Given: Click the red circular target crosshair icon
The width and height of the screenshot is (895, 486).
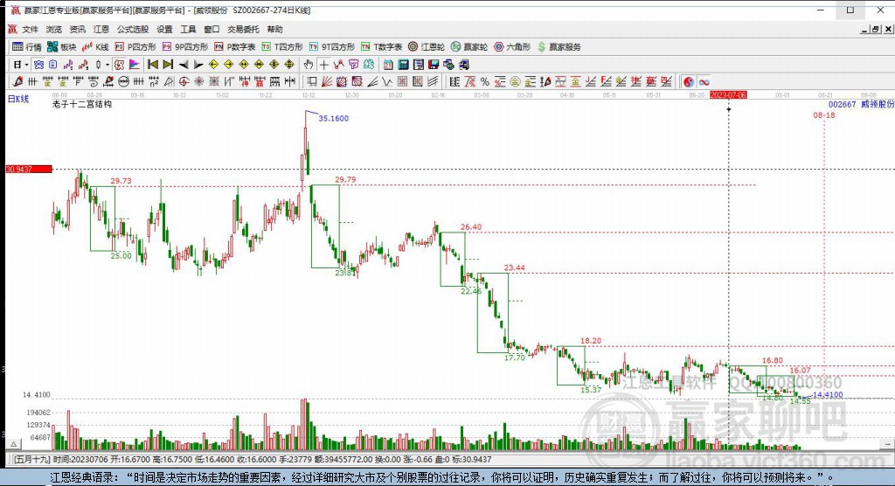Looking at the screenshot, I should click(184, 81).
